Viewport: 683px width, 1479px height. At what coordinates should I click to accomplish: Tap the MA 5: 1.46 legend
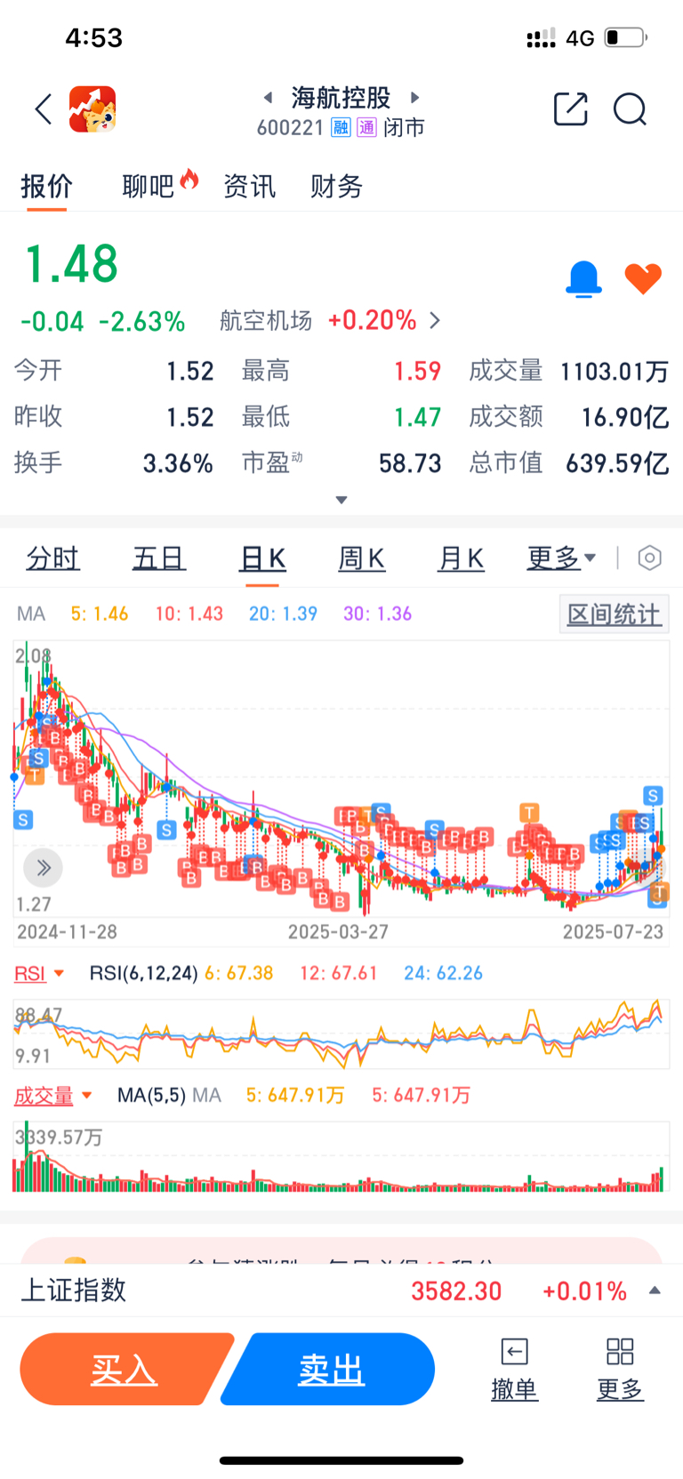100,614
